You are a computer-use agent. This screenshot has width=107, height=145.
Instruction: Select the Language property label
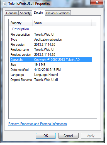(17, 75)
